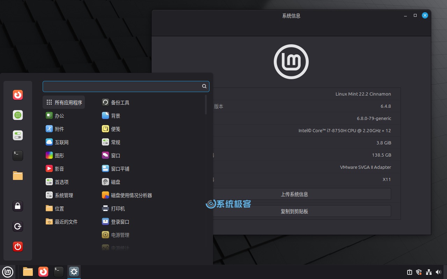Image resolution: width=447 pixels, height=279 pixels.
Task: Select the 系统管理 administration category
Action: click(59, 195)
